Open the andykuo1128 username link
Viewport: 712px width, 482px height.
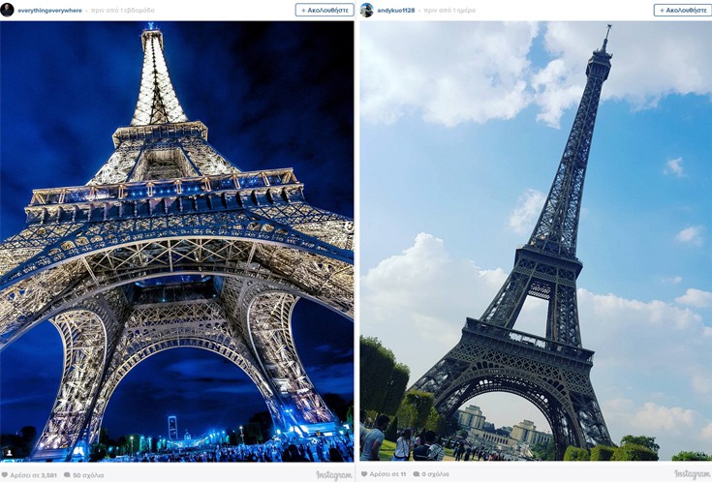396,11
